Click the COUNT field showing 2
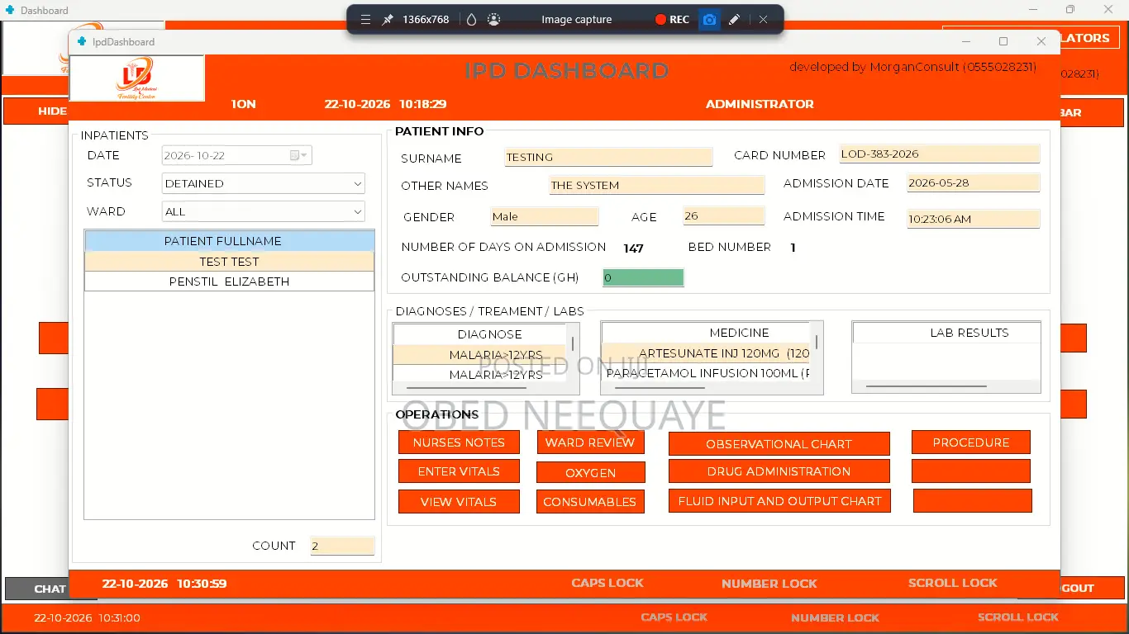This screenshot has width=1129, height=634. (342, 546)
